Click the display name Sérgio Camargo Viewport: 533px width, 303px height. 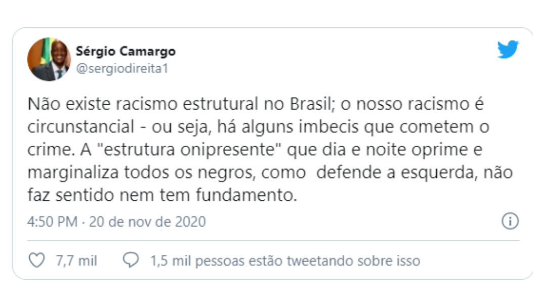click(126, 51)
